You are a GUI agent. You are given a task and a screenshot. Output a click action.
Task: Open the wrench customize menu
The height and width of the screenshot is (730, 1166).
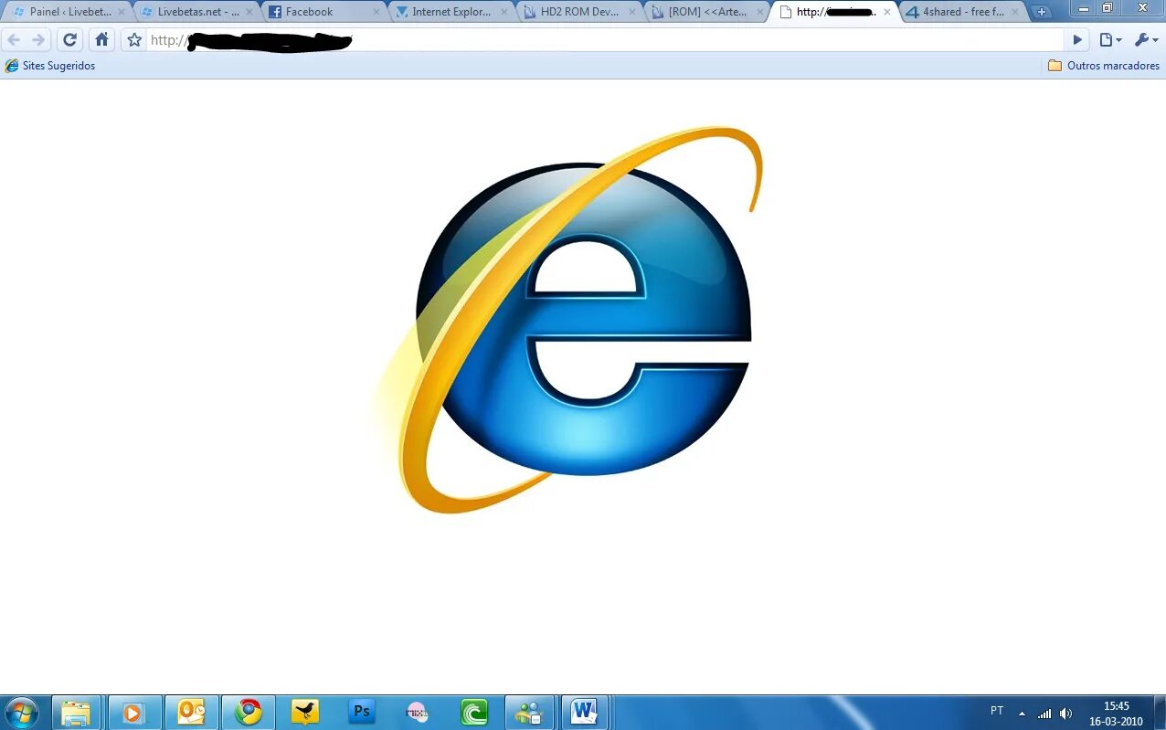pos(1146,40)
